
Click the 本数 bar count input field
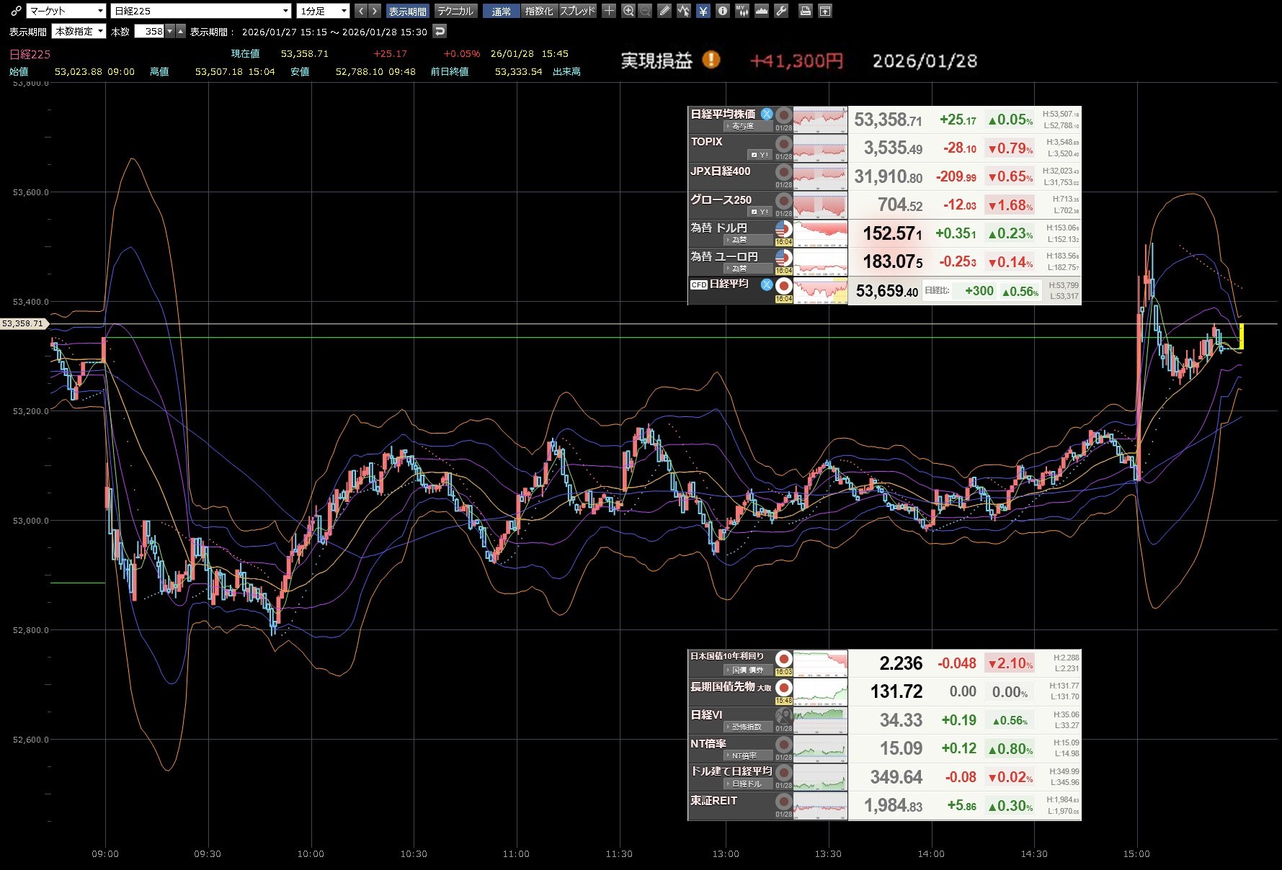point(151,32)
